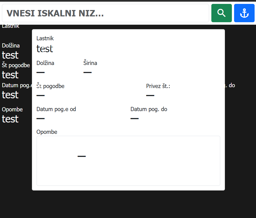Click the 'Privez št.:' label

click(158, 86)
